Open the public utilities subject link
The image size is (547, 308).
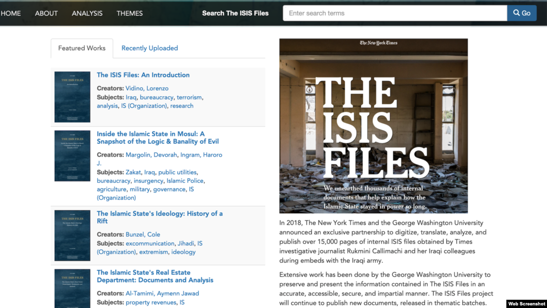177,172
